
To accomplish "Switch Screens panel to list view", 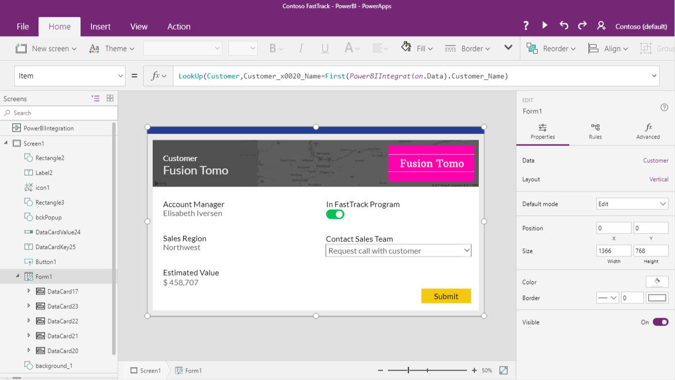I will 96,98.
